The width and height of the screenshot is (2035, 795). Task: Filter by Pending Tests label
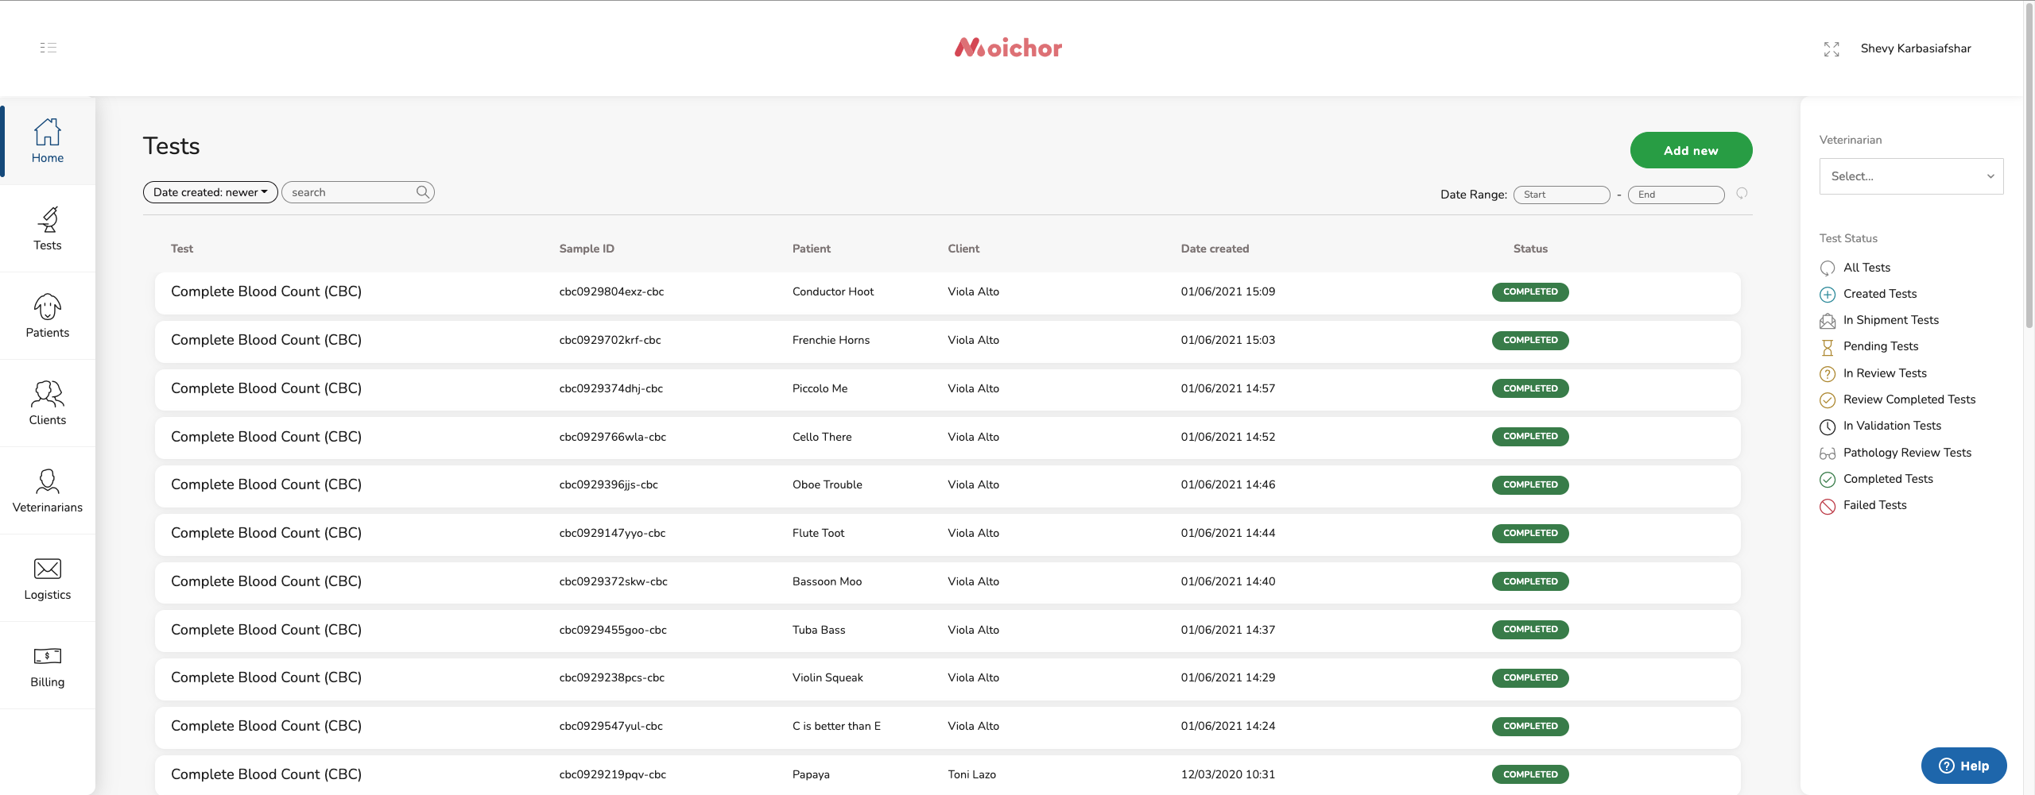(x=1881, y=346)
